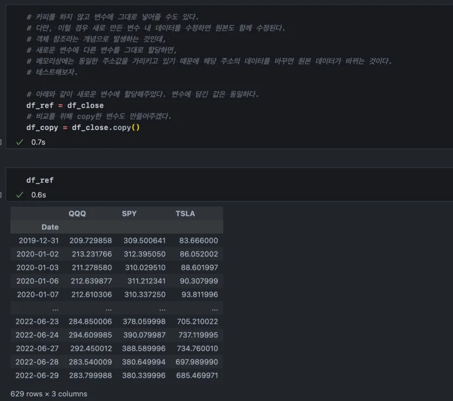The width and height of the screenshot is (453, 401).
Task: Click the TSLA value 705.210022
Action: [x=196, y=321]
